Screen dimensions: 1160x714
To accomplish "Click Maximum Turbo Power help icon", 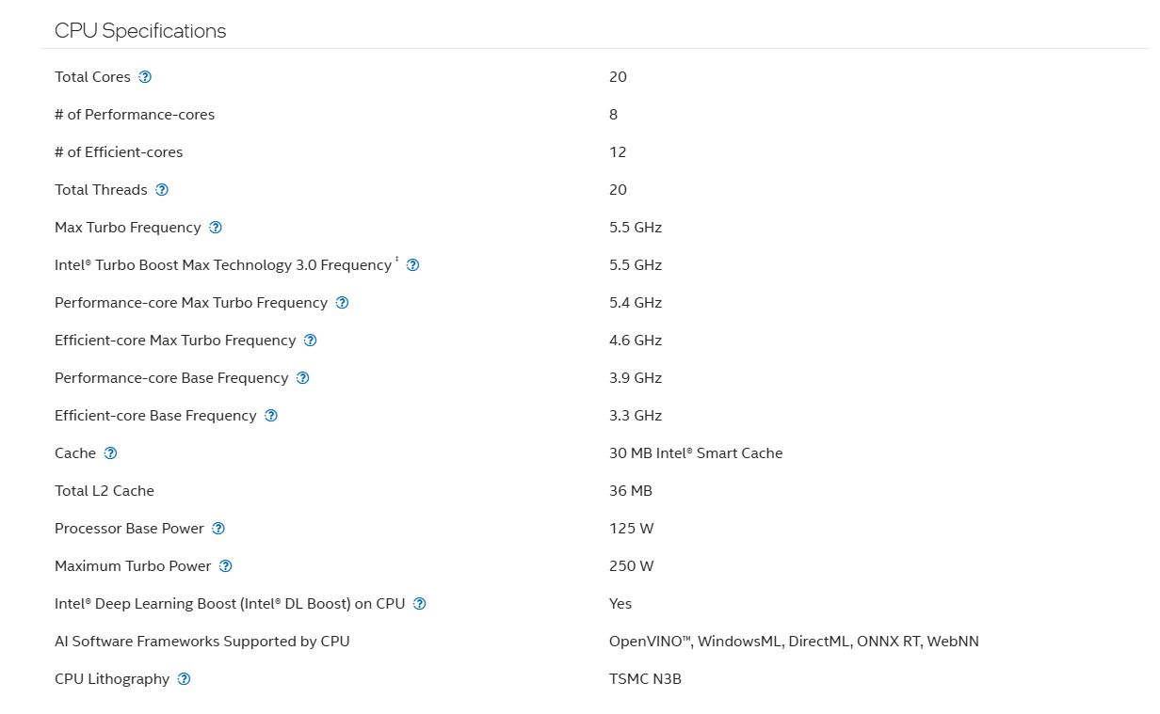I will (225, 566).
